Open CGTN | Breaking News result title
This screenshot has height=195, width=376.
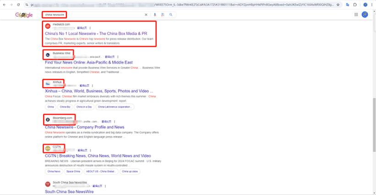(98, 156)
